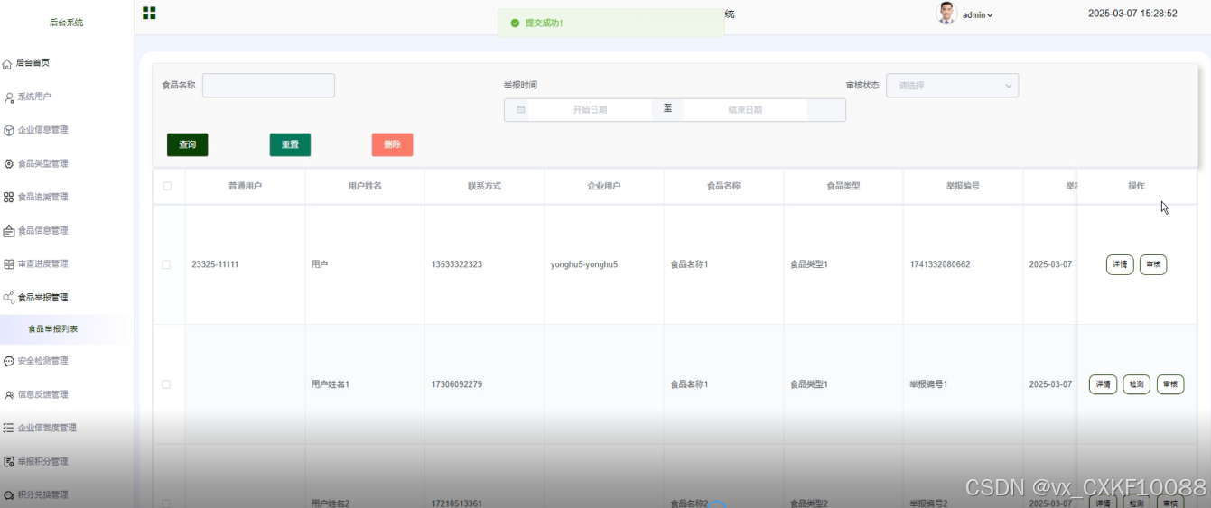Click the 开始日期 start date field
Screen dimensions: 1211x508
[x=591, y=109]
